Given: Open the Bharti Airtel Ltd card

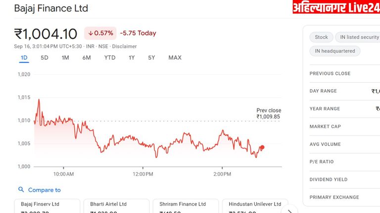Looking at the screenshot, I should coord(116,206).
